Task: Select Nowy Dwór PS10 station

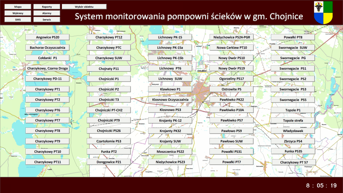Action: coord(232,58)
